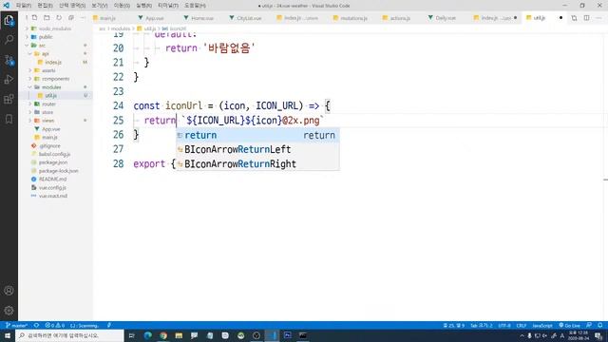Switch to main.js tab

(107, 18)
